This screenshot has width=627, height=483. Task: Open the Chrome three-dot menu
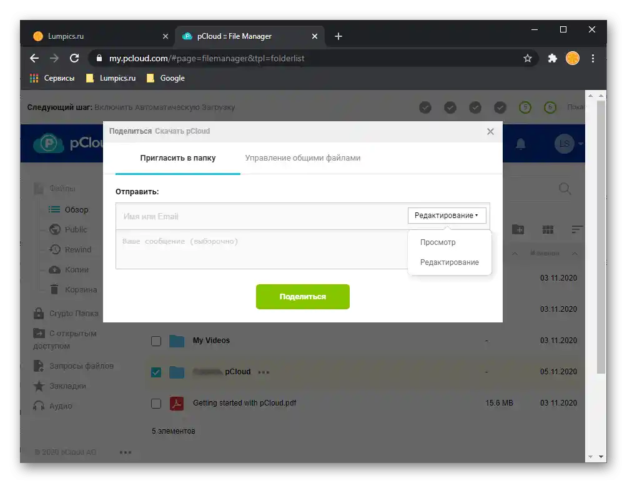pos(593,59)
